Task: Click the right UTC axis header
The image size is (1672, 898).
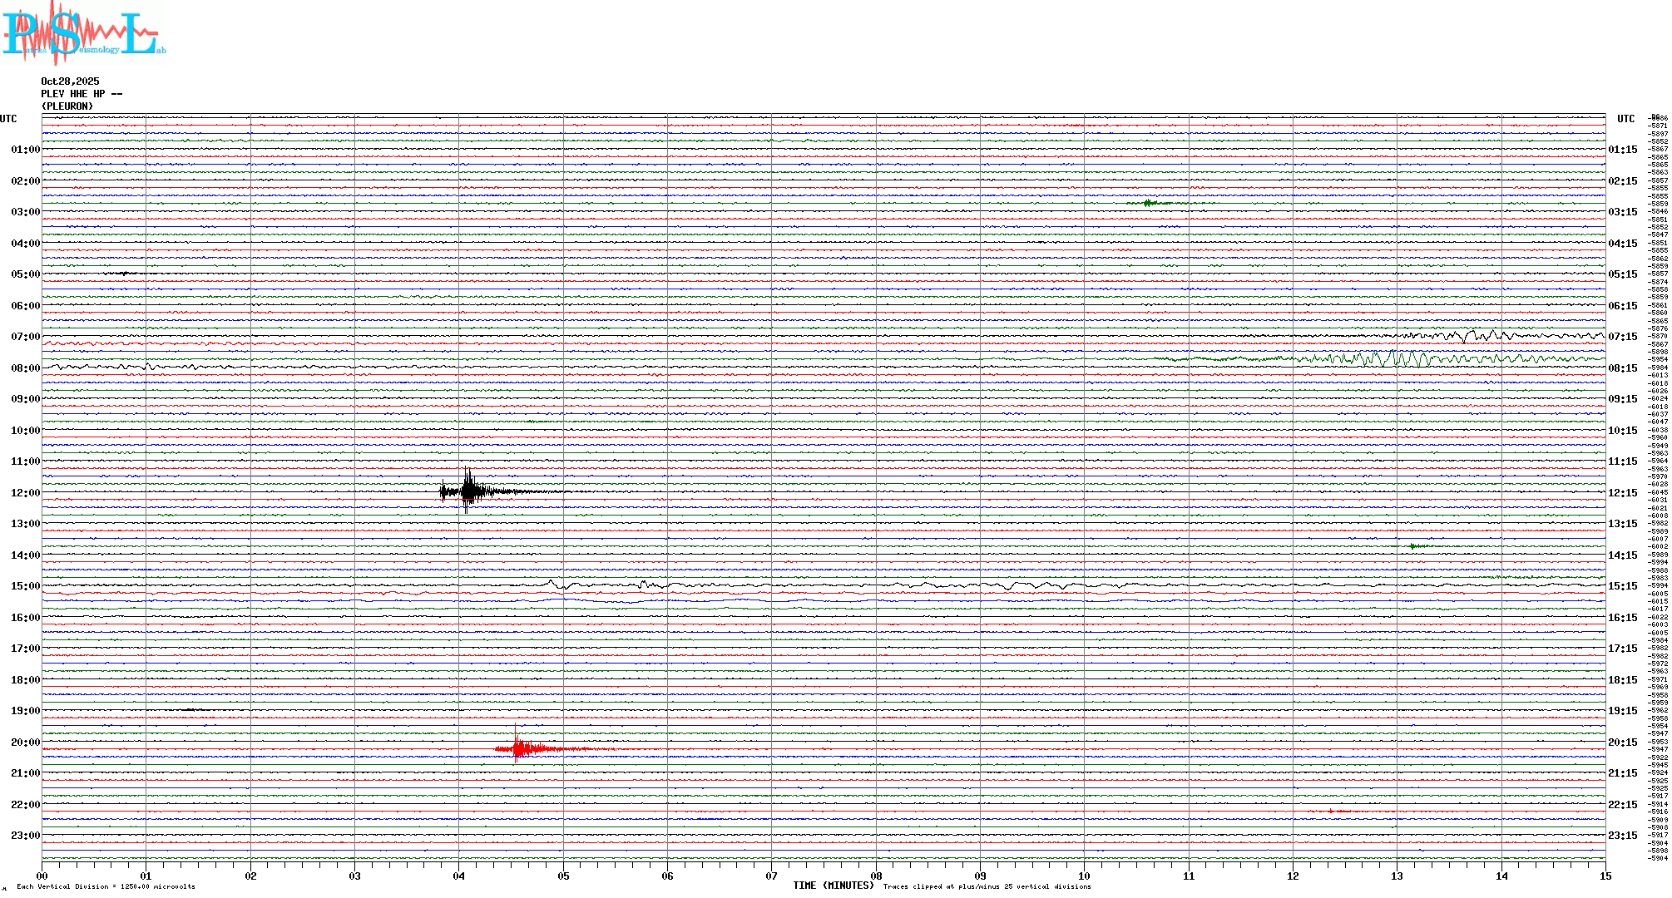Action: [x=1625, y=119]
